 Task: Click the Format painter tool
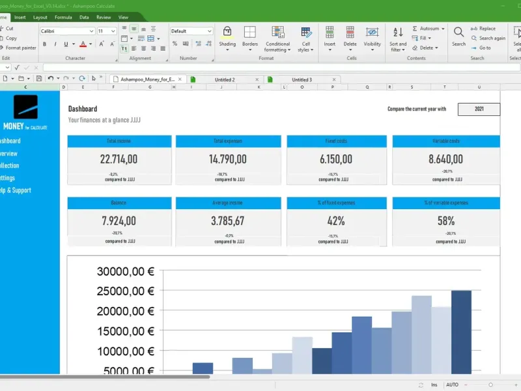(x=20, y=48)
